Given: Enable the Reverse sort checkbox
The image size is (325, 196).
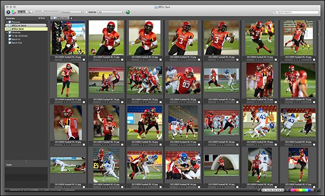Looking at the screenshot, I should pos(86,12).
